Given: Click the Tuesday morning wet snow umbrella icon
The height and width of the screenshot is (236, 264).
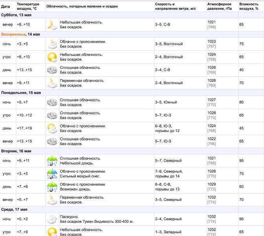Looking at the screenshot, I should [x=52, y=173].
